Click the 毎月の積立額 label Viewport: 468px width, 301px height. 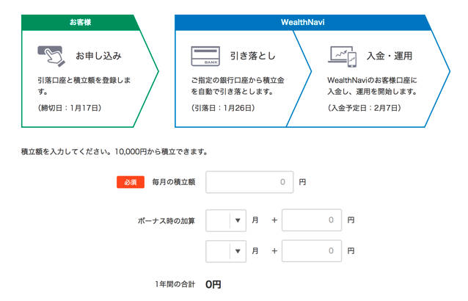tap(174, 182)
